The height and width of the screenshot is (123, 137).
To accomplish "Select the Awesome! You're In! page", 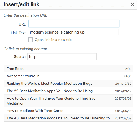I will 68,76.
